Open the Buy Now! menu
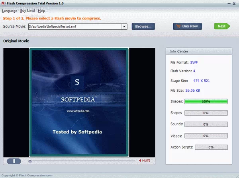This screenshot has width=239, height=178. [x=27, y=11]
